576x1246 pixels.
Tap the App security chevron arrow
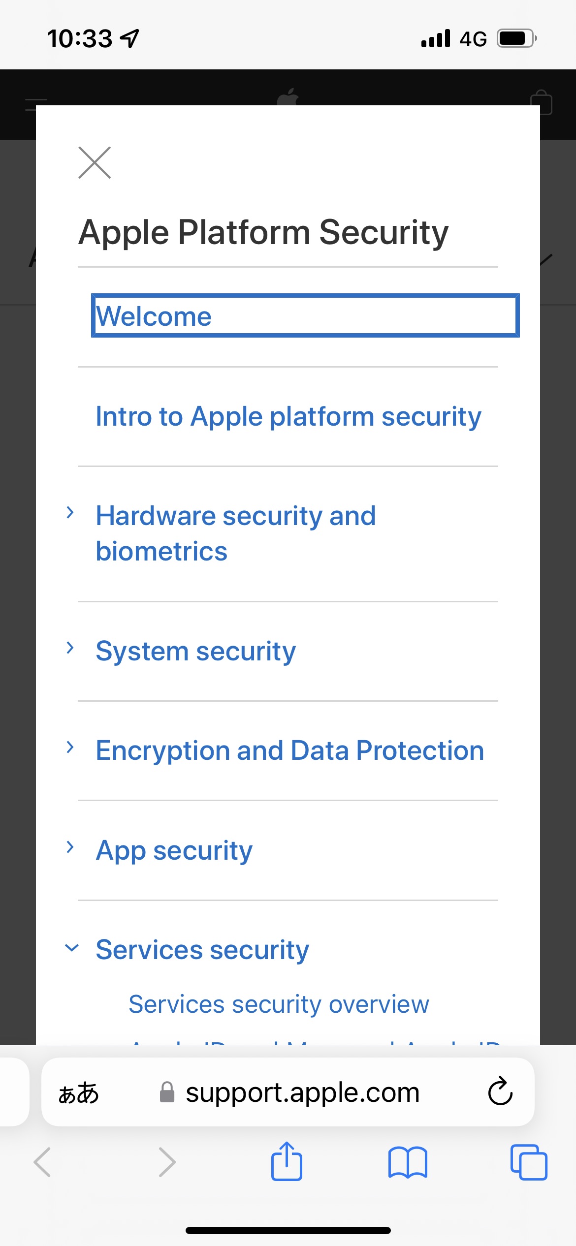71,848
